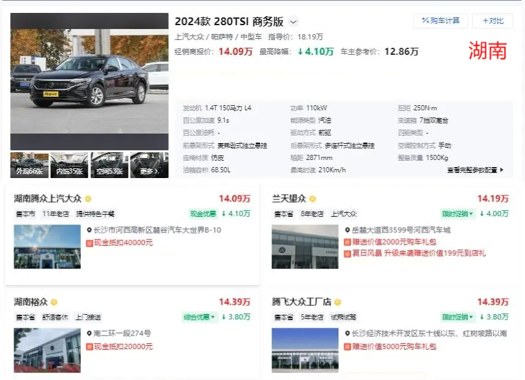This screenshot has height=380, width=525.
Task: Click red promo icon for 赠送价值5000元购车礼包
Action: tap(348, 346)
